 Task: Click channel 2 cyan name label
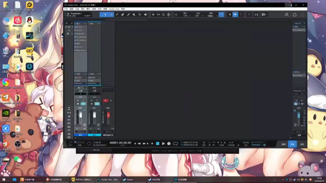(95, 135)
